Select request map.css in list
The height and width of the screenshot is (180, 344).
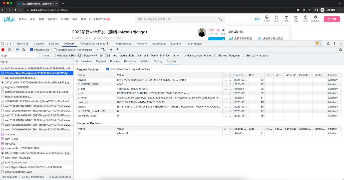[37, 134]
